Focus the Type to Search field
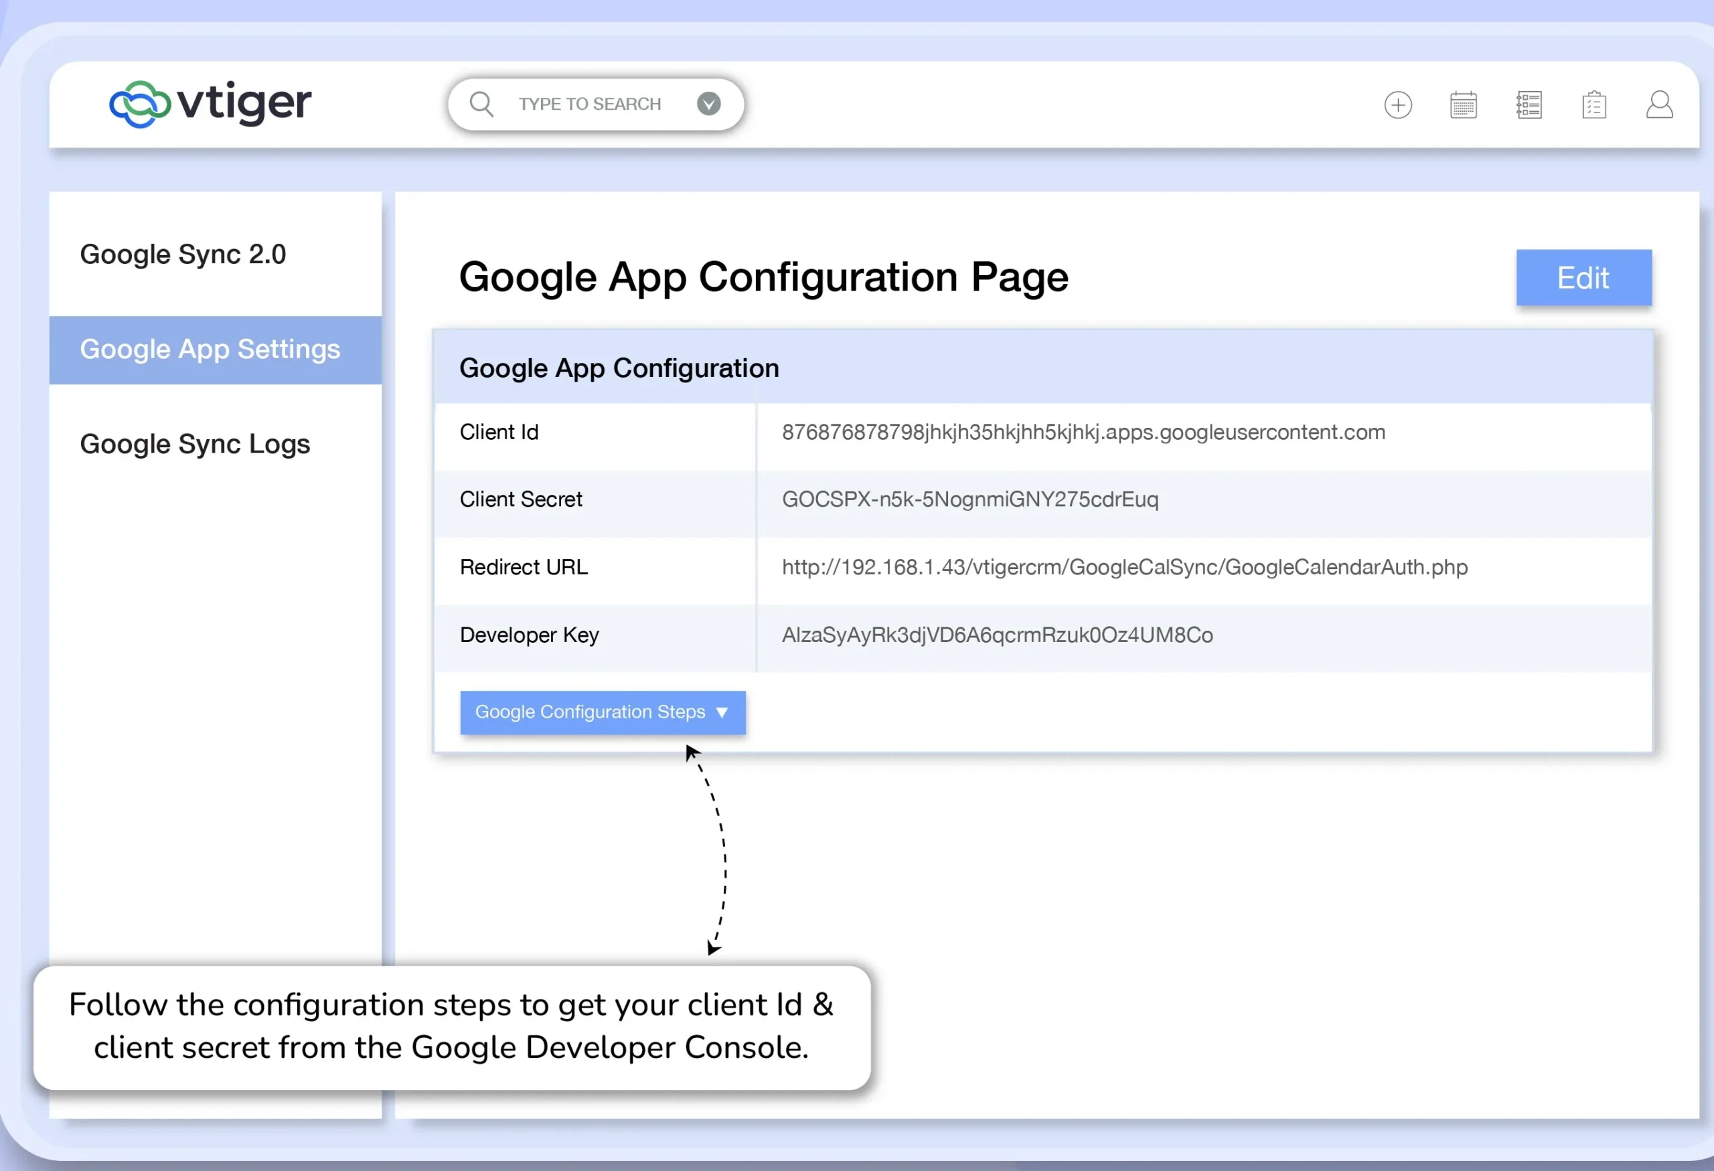Image resolution: width=1714 pixels, height=1171 pixels. [x=590, y=104]
